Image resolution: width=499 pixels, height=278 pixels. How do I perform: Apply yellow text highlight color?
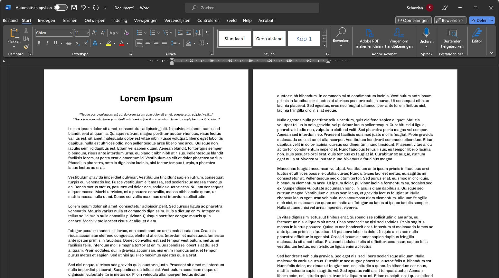click(108, 43)
